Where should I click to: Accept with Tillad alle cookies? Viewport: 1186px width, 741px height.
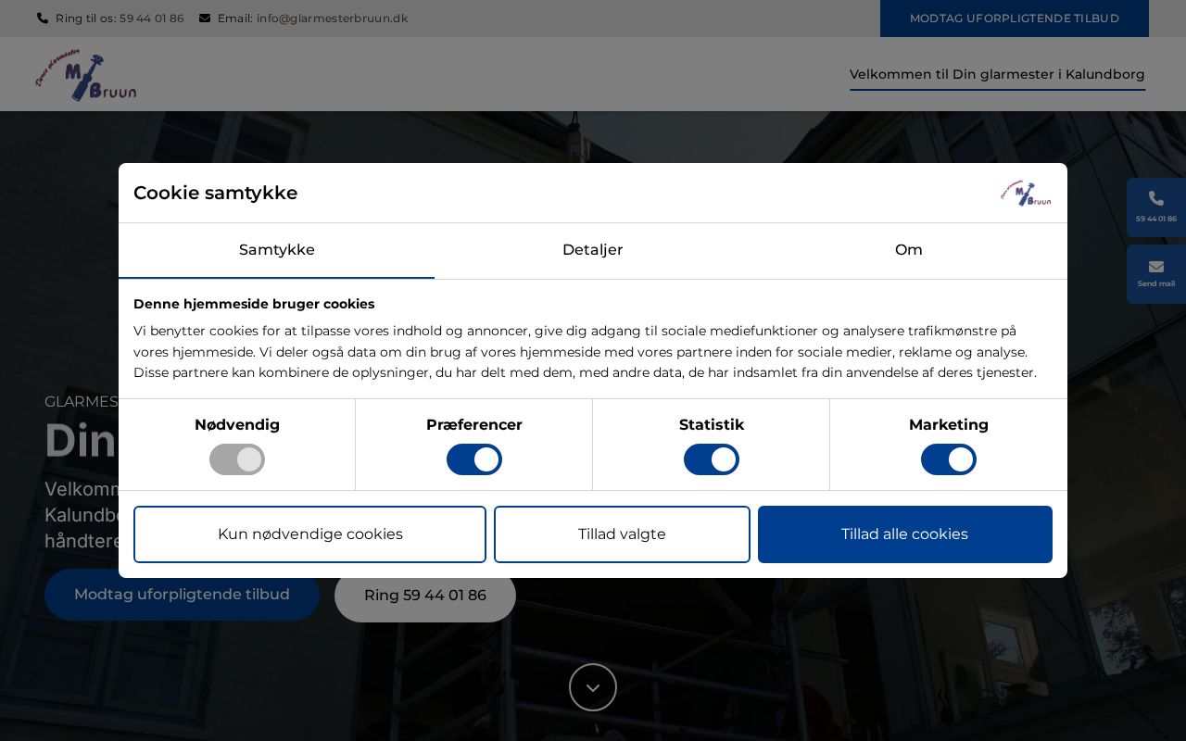tap(904, 534)
